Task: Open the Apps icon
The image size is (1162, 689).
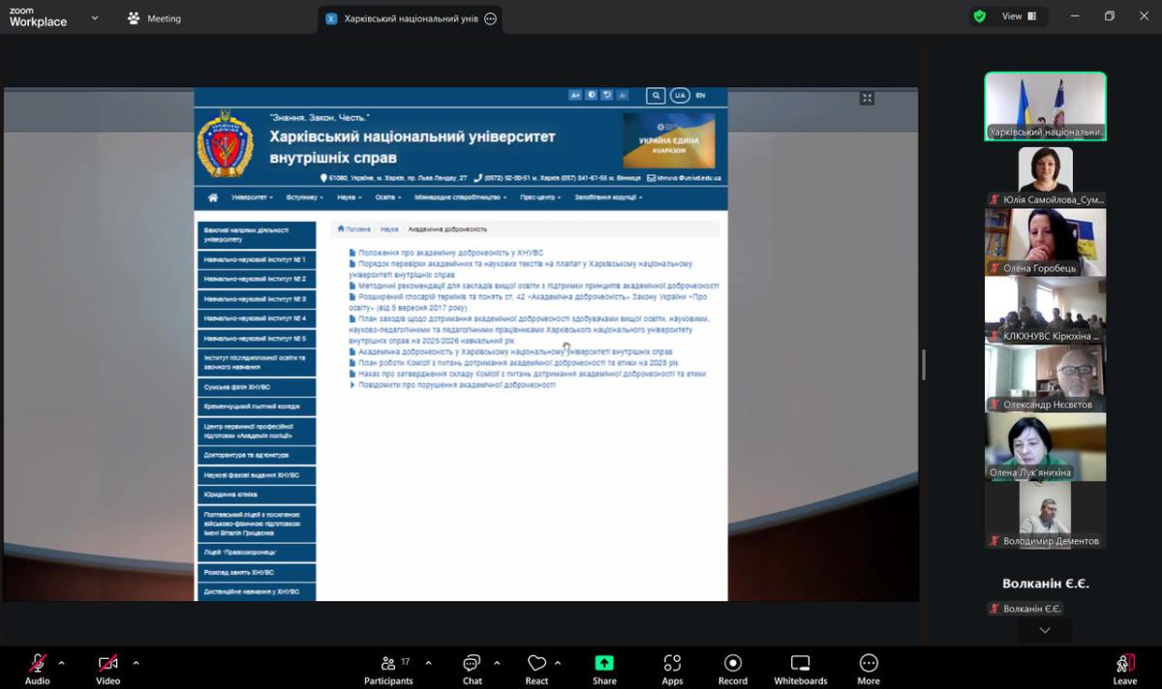Action: point(672,664)
